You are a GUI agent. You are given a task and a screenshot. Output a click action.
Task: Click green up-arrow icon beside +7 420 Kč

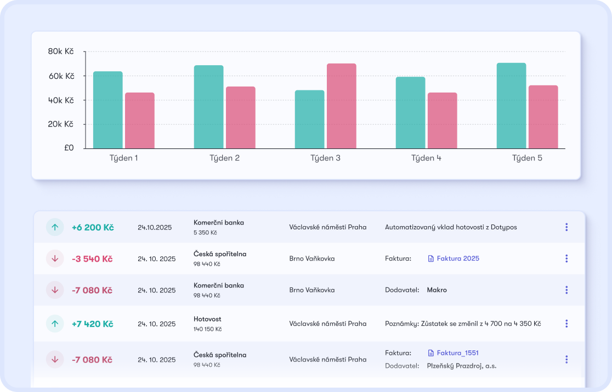pos(55,324)
